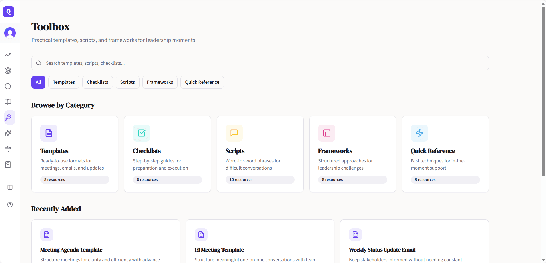Open the user profile avatar
This screenshot has height=263, width=546.
point(10,33)
